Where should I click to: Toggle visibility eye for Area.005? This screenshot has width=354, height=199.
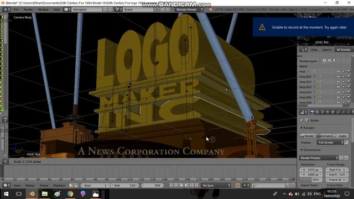coord(338,97)
